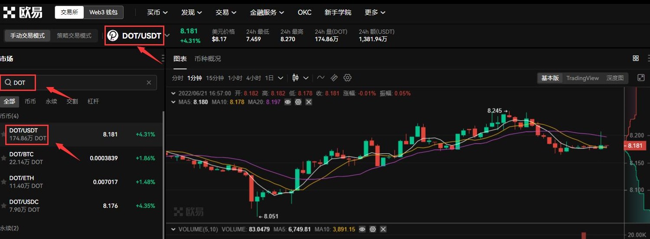Open the OKC link in navigation
This screenshot has height=239, width=650.
pyautogui.click(x=304, y=12)
